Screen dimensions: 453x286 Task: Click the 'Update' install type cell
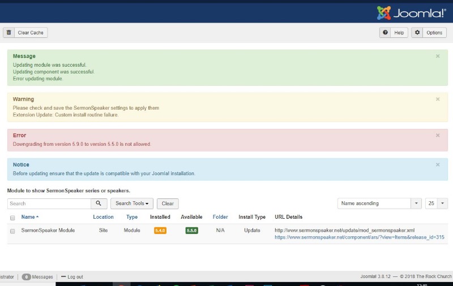[252, 231]
